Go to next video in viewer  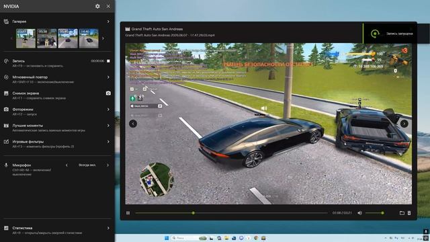coord(404,124)
